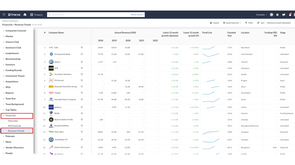Select All Financials in sidebar
The width and height of the screenshot is (295, 165).
14,126
